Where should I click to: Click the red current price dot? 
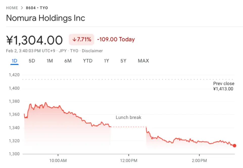click(x=234, y=146)
